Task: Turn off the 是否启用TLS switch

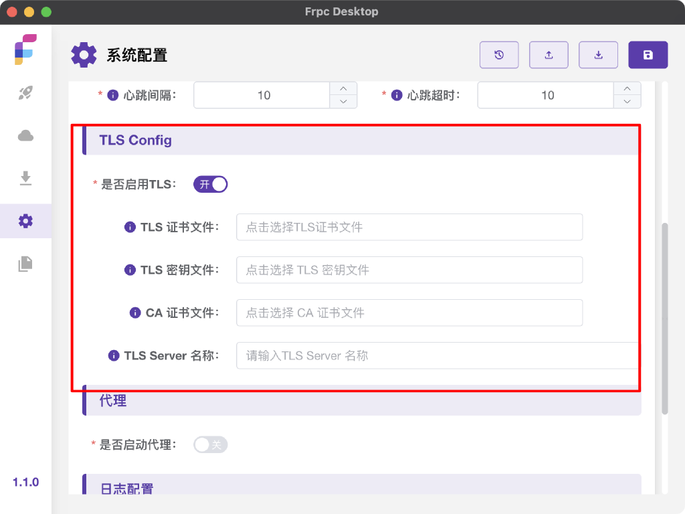Action: tap(211, 184)
